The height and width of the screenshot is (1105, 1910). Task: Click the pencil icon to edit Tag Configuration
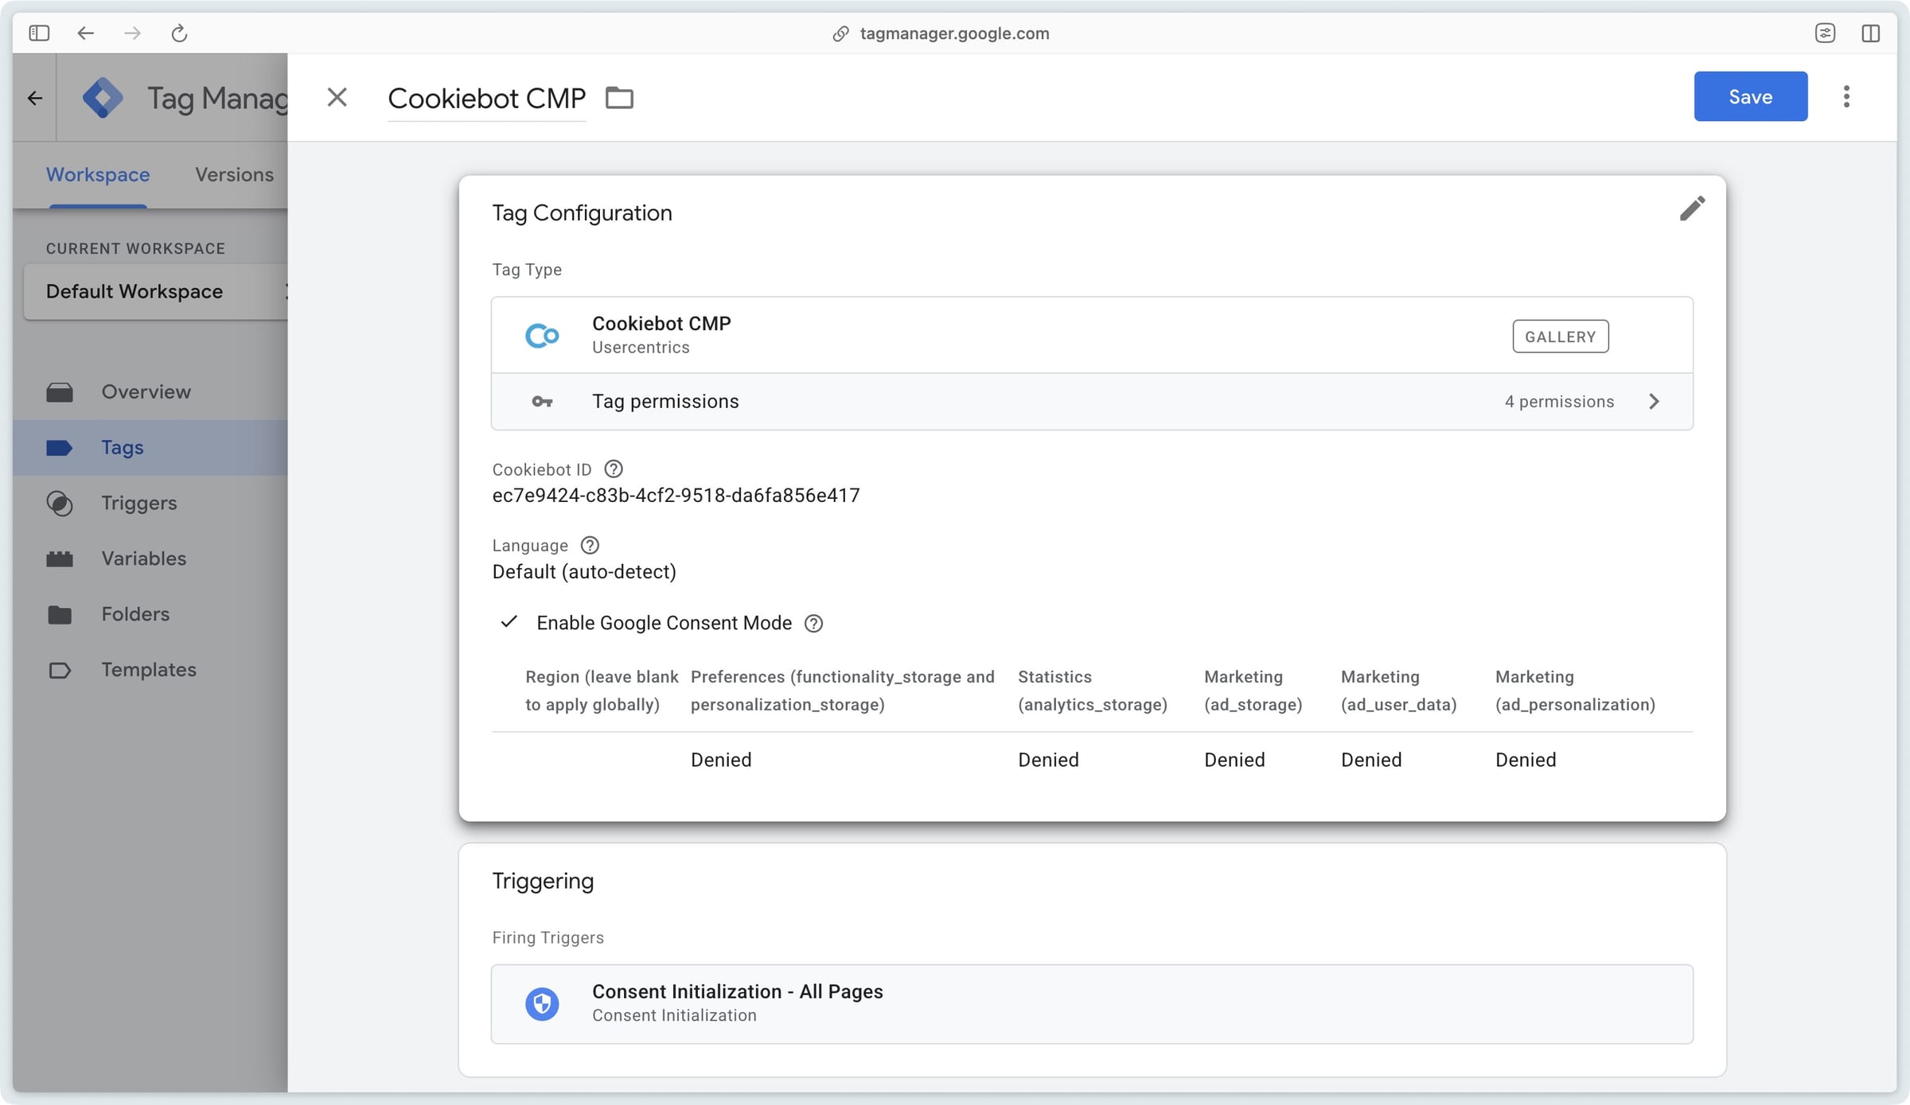(x=1692, y=208)
